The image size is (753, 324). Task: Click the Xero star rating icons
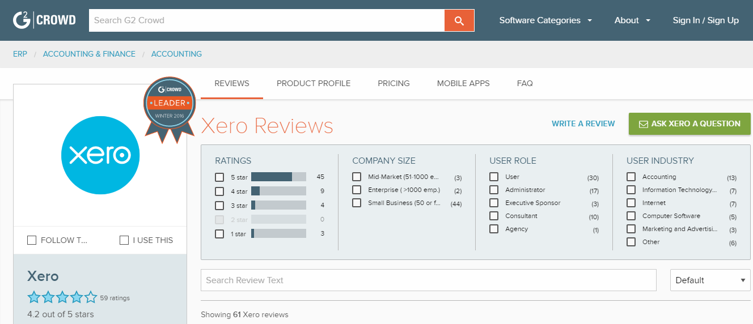tap(62, 297)
